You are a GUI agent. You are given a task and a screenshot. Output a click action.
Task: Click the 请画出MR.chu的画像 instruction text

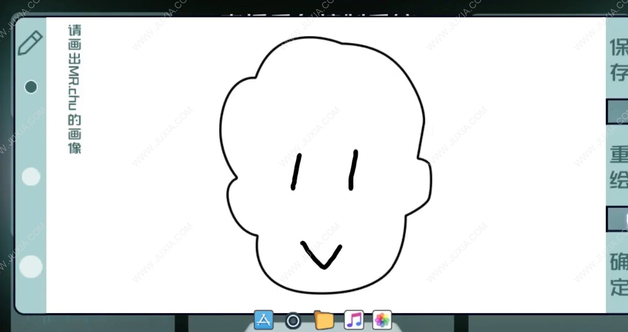74,89
